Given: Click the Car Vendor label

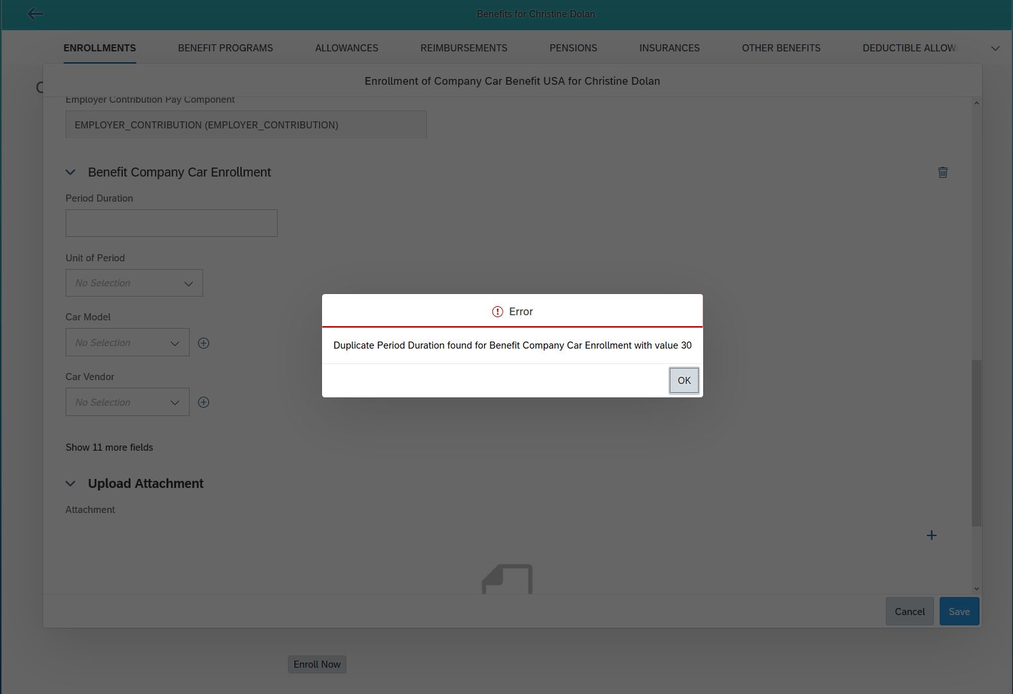Looking at the screenshot, I should click(x=90, y=377).
